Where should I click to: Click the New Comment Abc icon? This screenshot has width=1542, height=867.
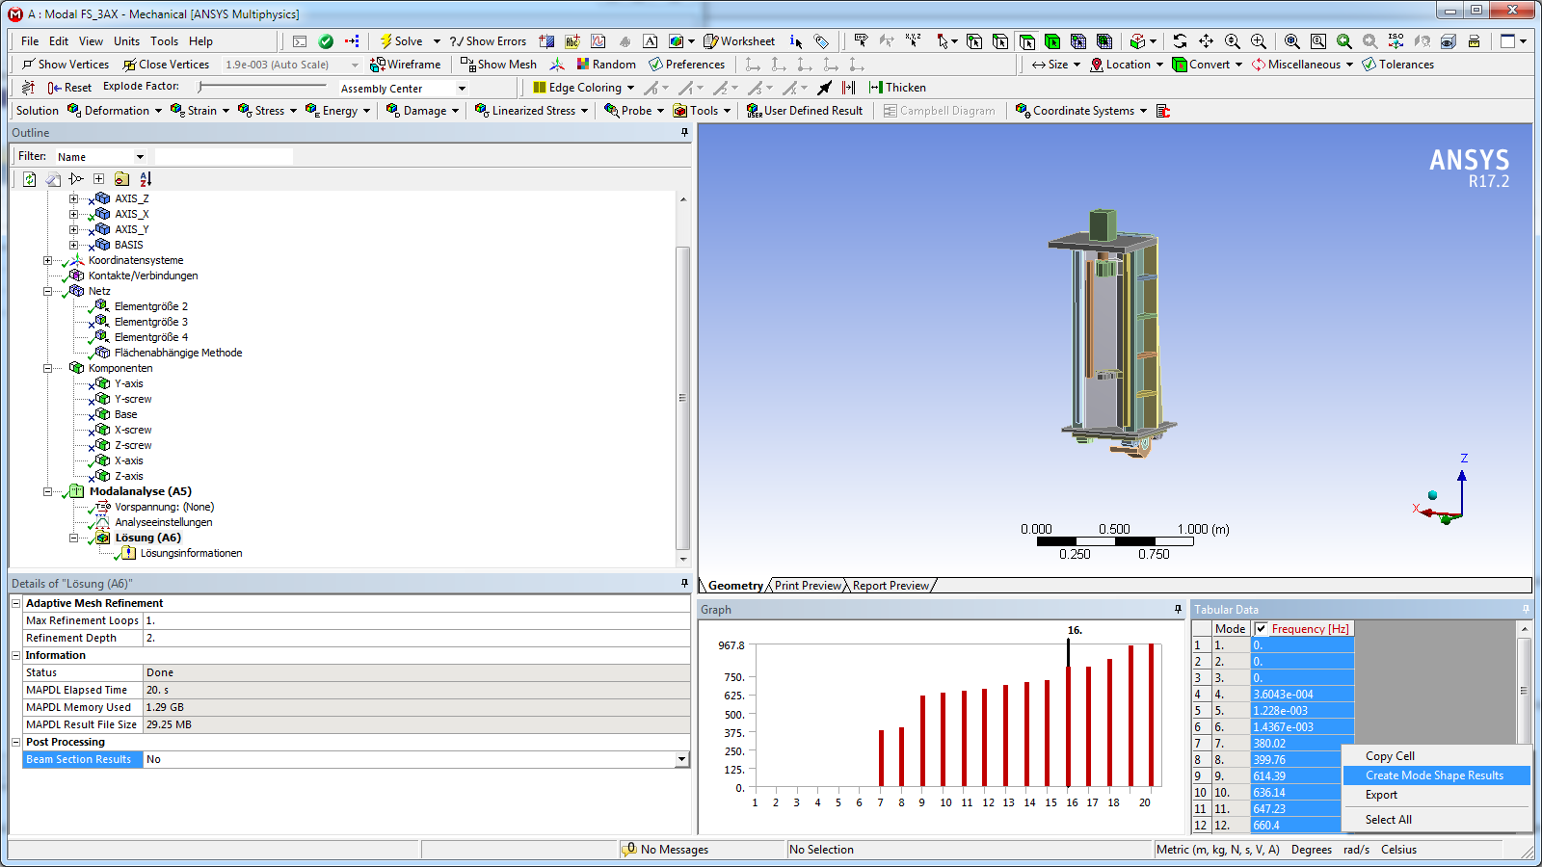(572, 41)
